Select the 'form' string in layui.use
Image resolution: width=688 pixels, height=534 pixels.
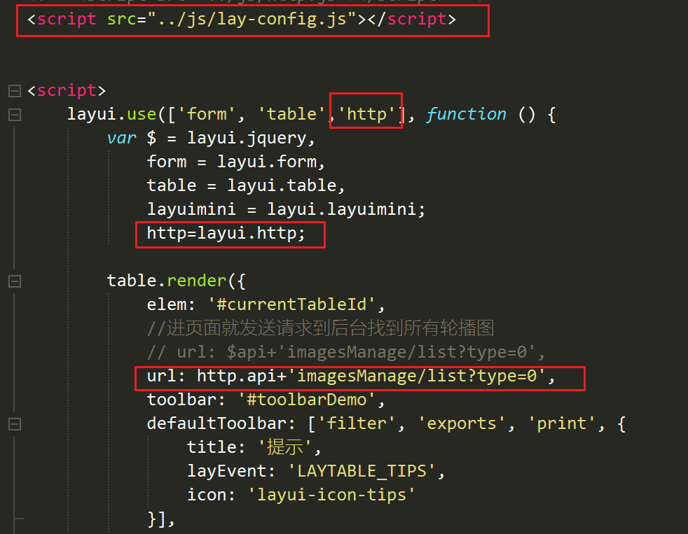[207, 113]
